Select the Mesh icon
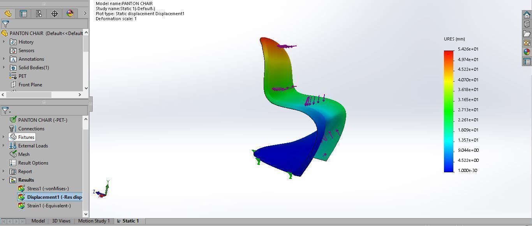The width and height of the screenshot is (532, 226). (x=13, y=154)
